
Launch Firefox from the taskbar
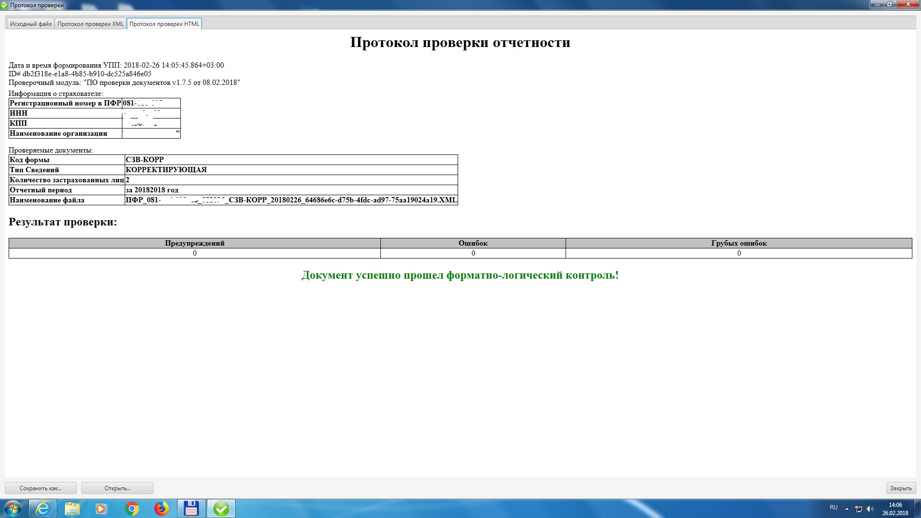click(x=162, y=508)
